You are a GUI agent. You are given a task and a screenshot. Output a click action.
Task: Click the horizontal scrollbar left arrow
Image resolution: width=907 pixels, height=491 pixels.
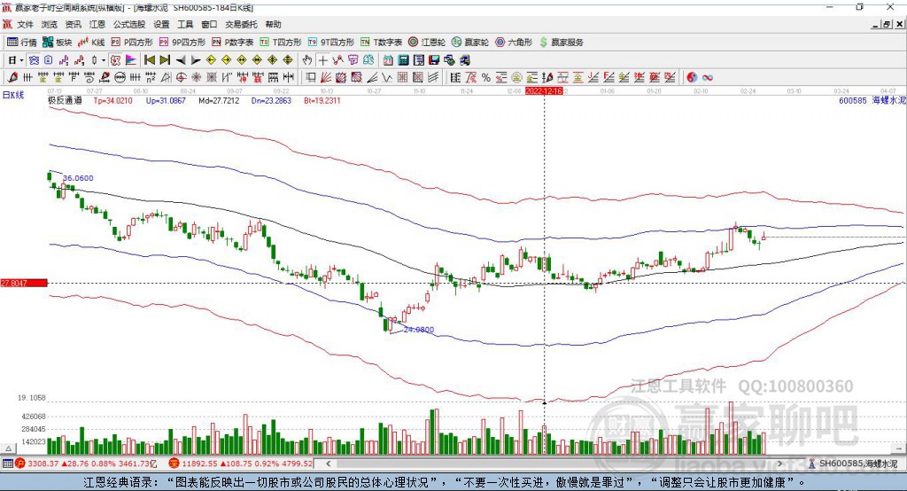click(329, 464)
